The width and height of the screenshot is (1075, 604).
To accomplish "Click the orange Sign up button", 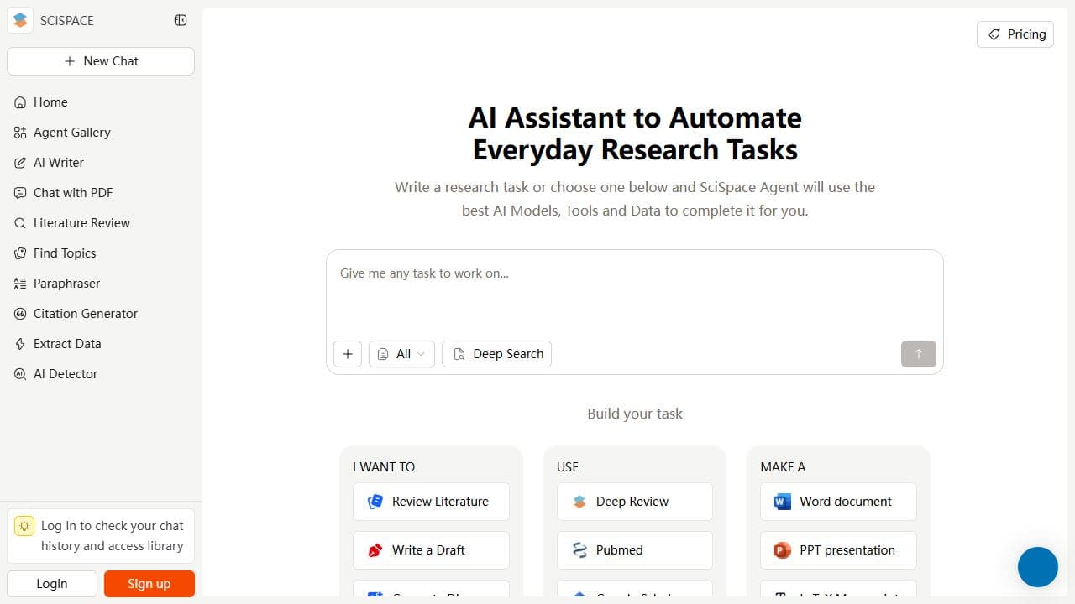I will click(x=149, y=584).
